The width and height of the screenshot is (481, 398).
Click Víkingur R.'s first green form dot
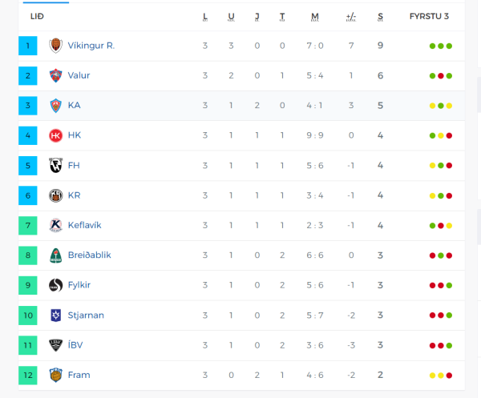[x=433, y=46]
